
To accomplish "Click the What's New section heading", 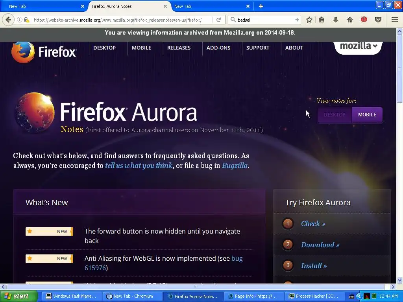I will click(x=47, y=203).
